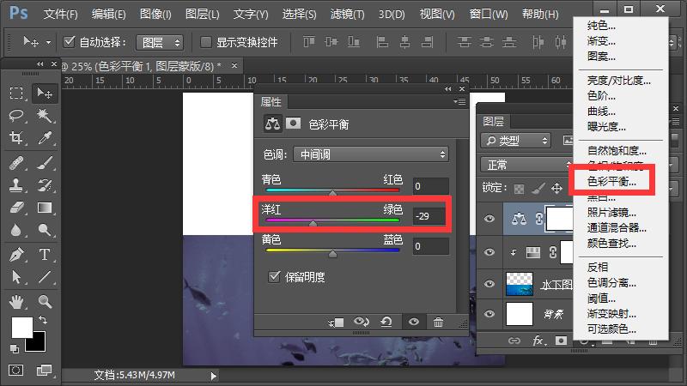
Task: Select the Gradient tool
Action: [x=45, y=208]
